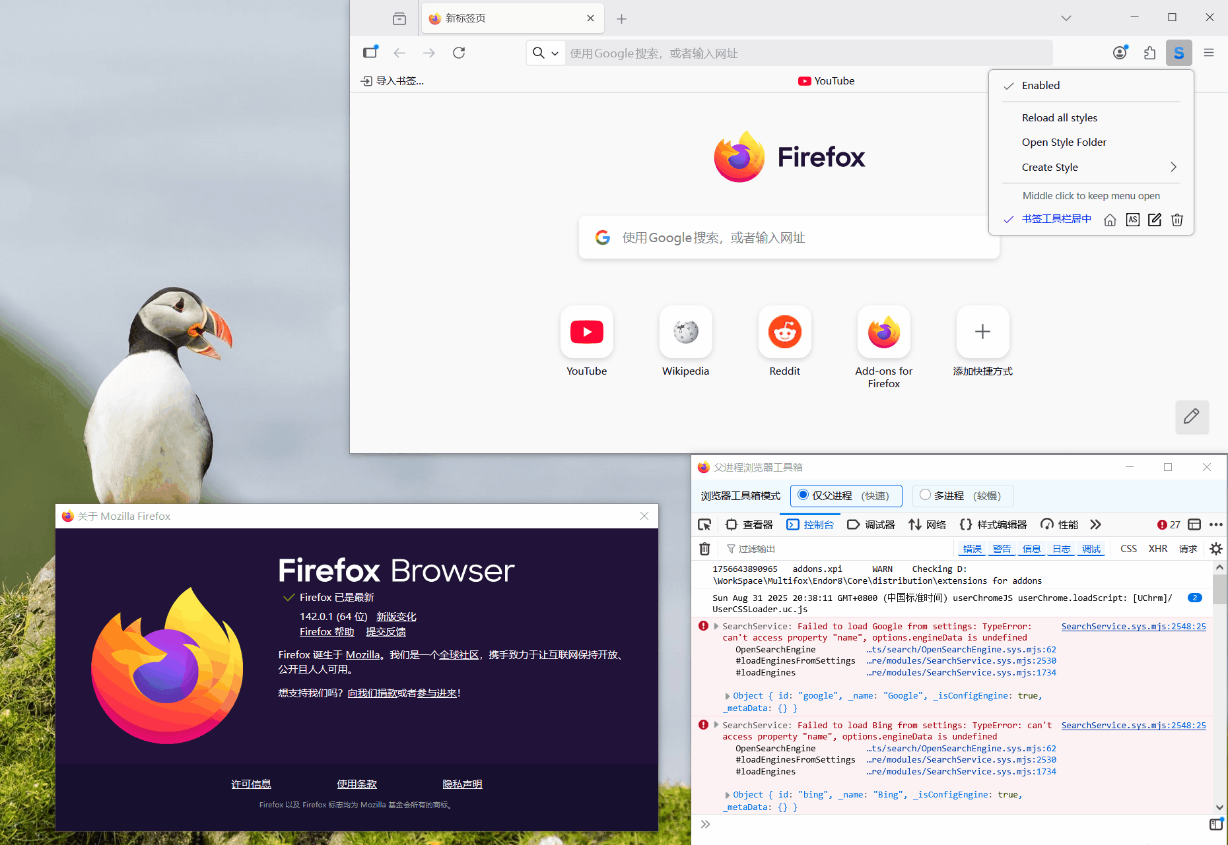The height and width of the screenshot is (845, 1228).
Task: Click the error count badge showing 27
Action: 1169,524
